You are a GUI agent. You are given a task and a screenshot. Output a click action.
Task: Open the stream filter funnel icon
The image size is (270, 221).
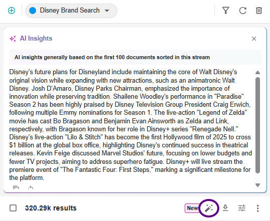(x=225, y=11)
